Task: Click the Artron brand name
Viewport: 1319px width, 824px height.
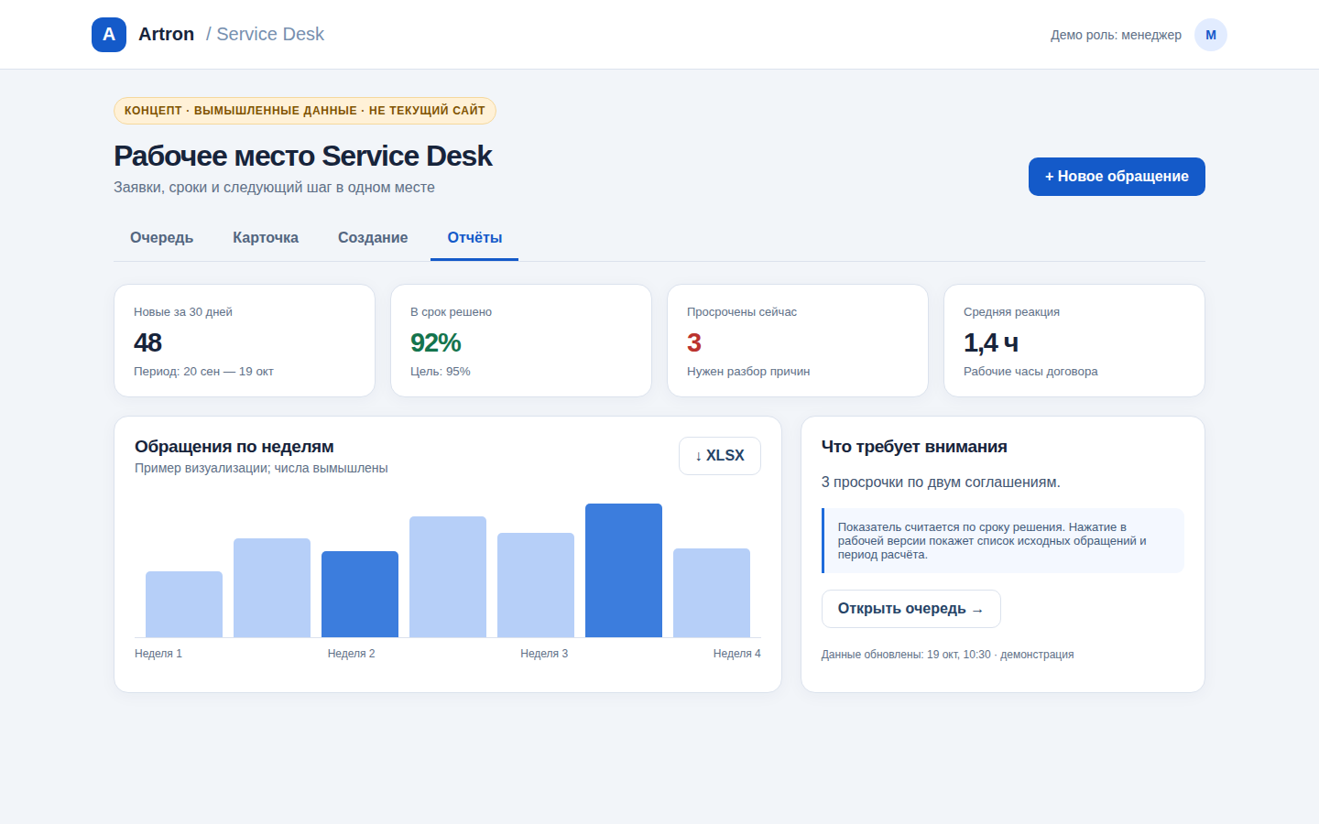Action: point(167,35)
